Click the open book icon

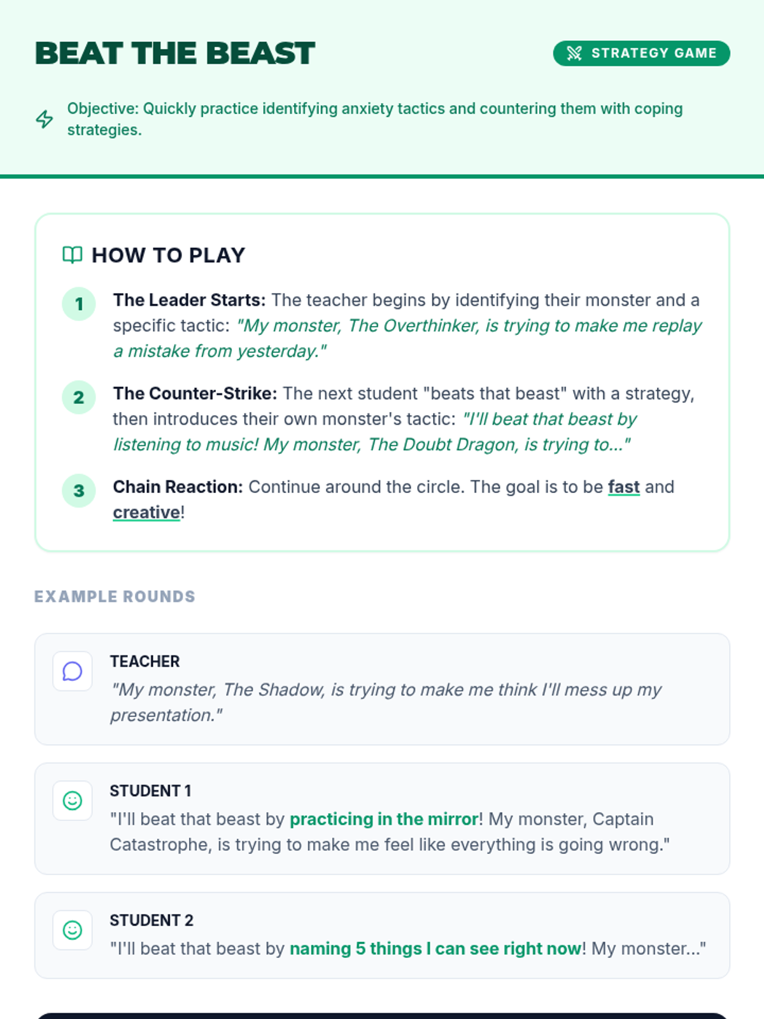coord(72,255)
